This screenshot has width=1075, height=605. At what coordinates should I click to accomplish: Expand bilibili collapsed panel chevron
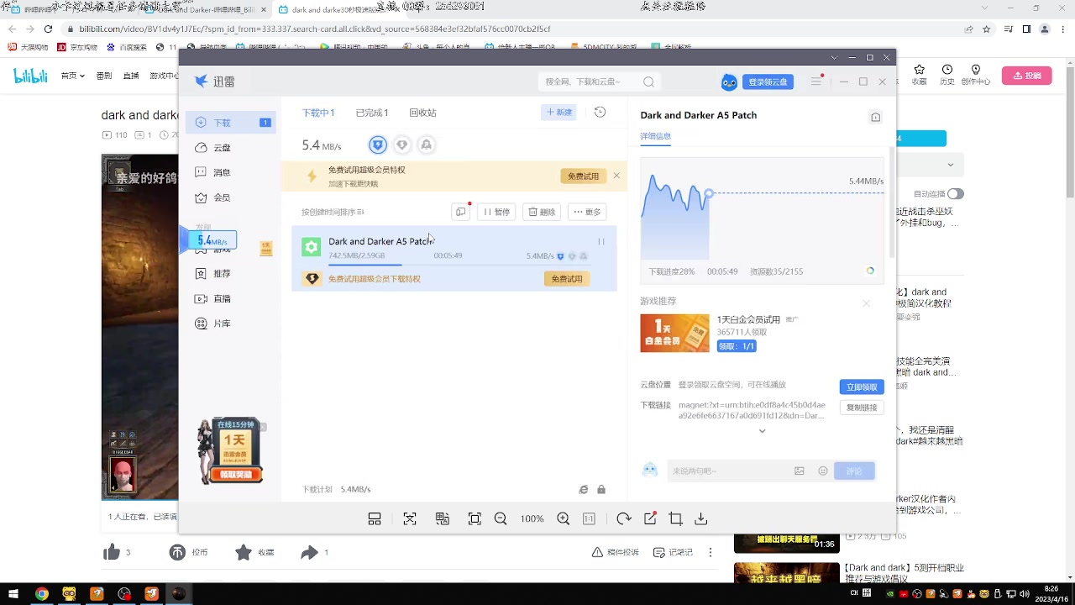[x=951, y=165]
